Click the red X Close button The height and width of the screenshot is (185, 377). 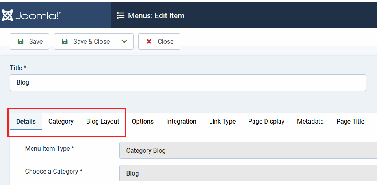159,41
